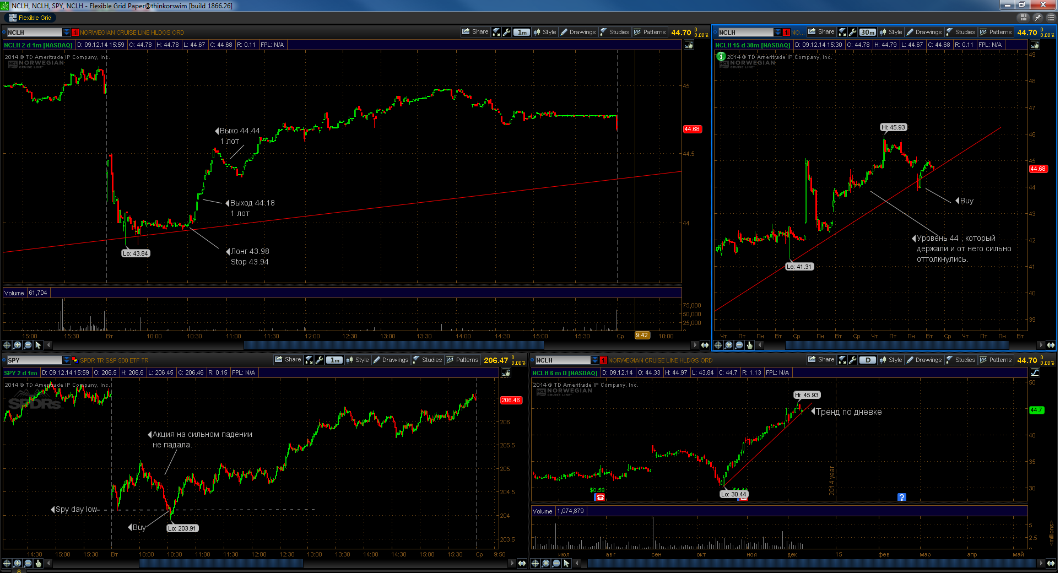Zoom in on the top-right 30m chart
This screenshot has width=1060, height=573.
[729, 345]
